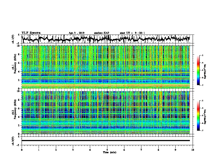The width and height of the screenshot is (217, 168).
Task: Click the time axis tick label "6"
Action: [124, 150]
